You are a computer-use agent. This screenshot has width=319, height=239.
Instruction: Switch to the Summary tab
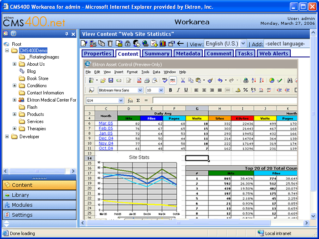click(157, 53)
